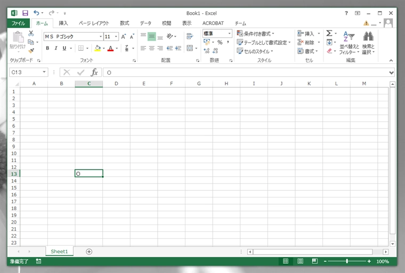
Task: Open the Name Box dropdown arrow
Action: point(44,72)
